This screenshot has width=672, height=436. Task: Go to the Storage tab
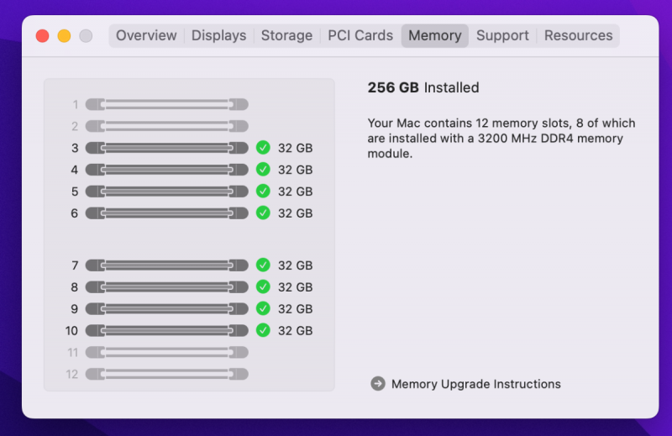point(286,35)
